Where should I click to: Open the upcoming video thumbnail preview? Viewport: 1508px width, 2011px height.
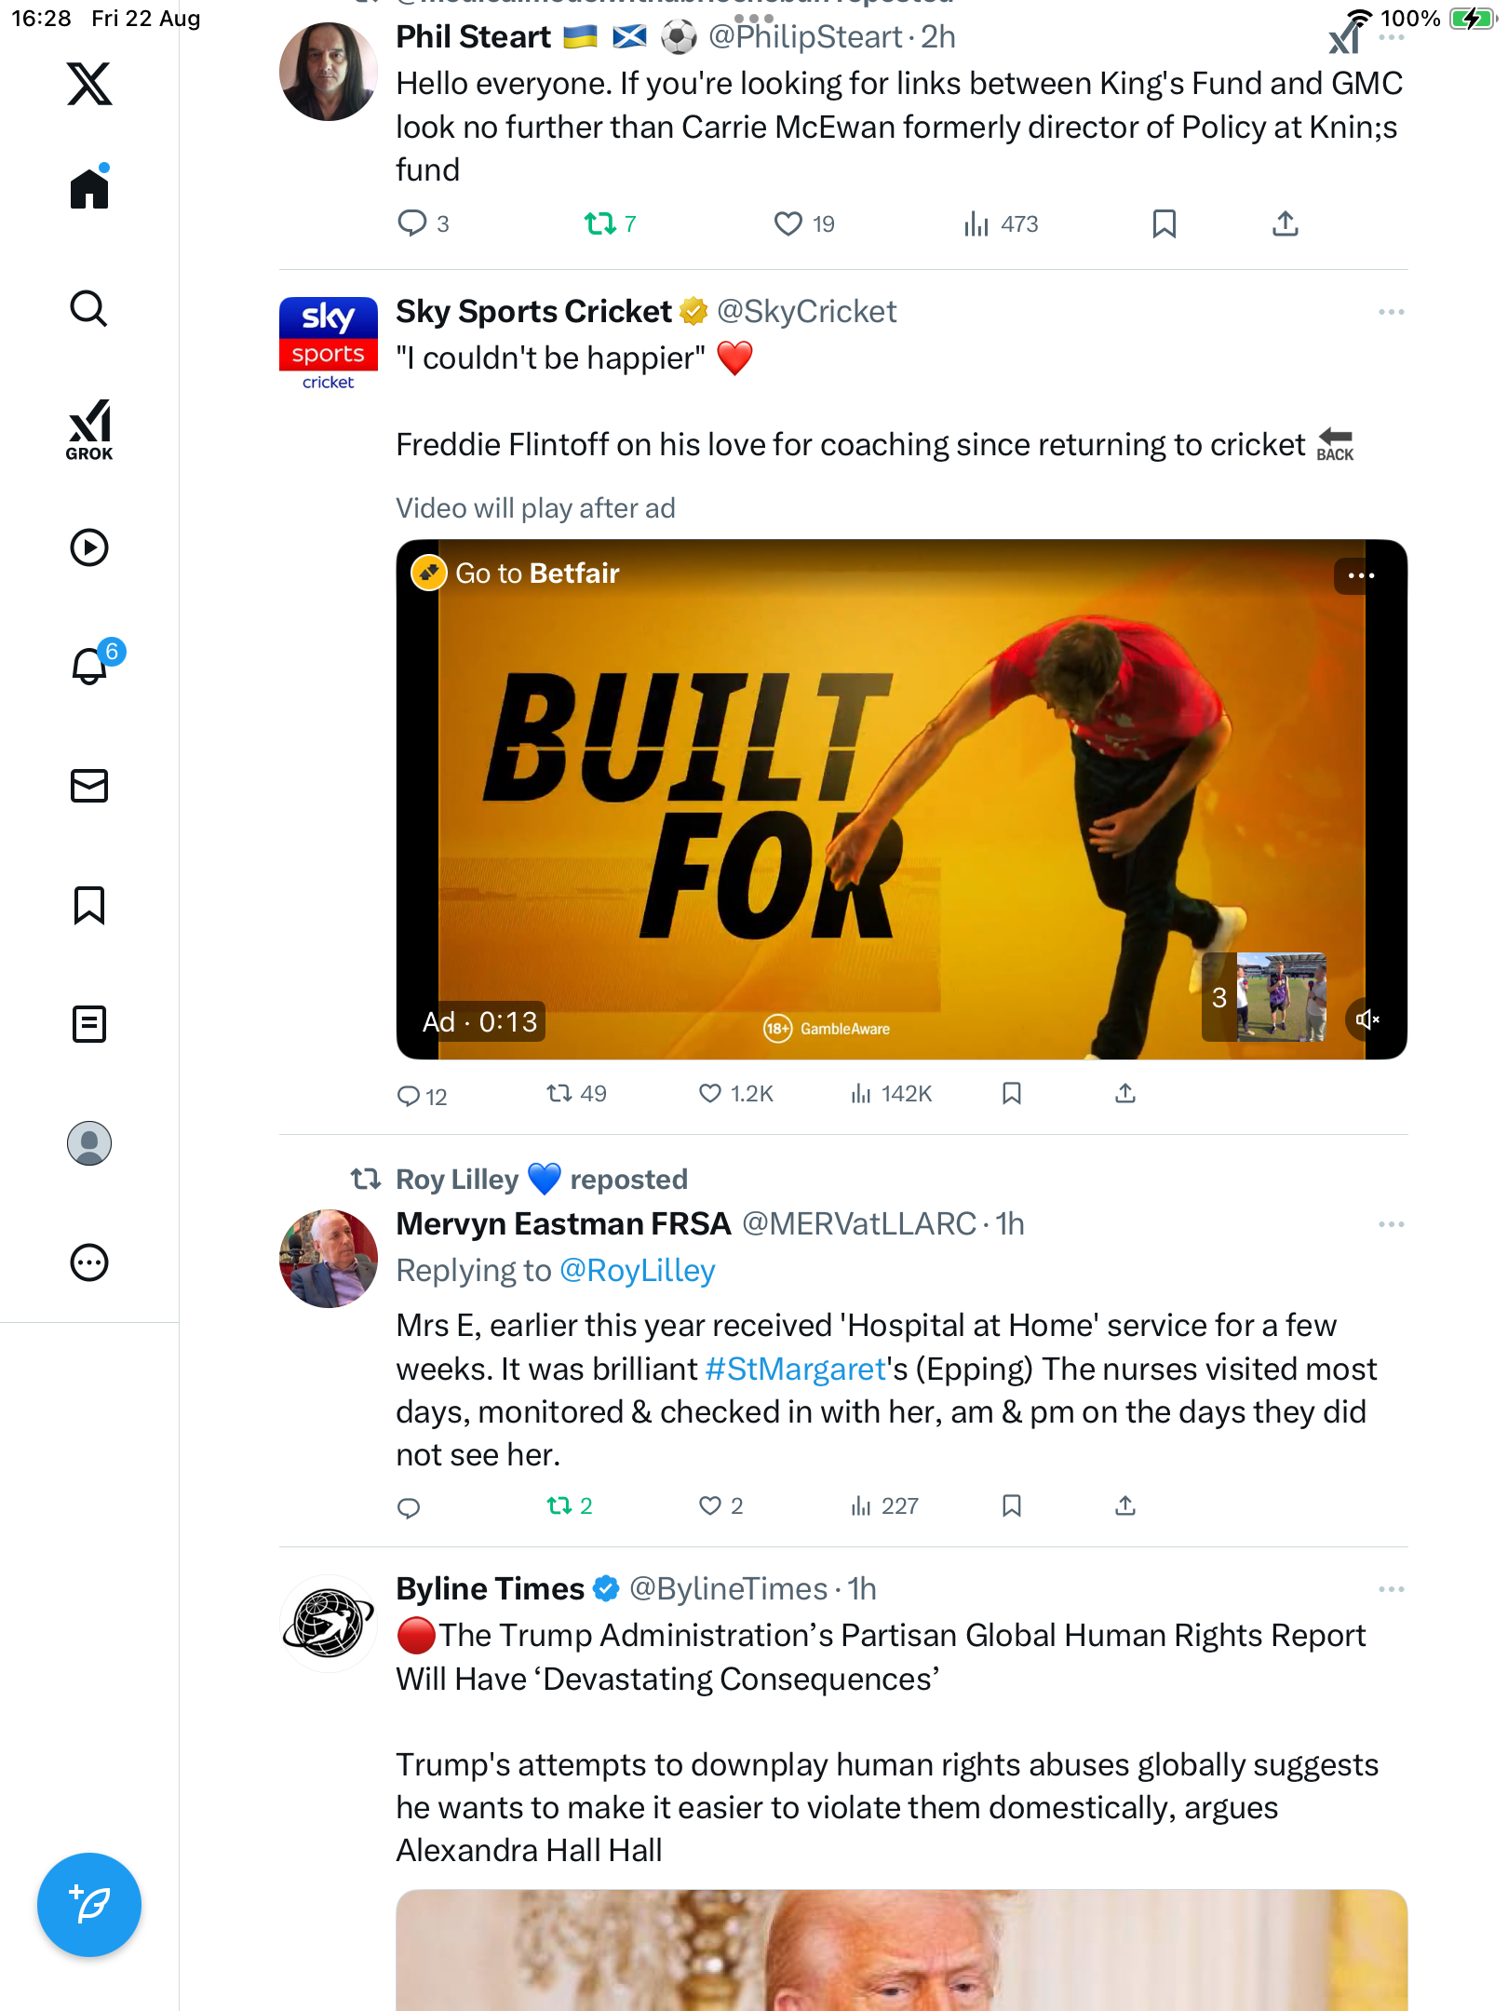click(1281, 996)
